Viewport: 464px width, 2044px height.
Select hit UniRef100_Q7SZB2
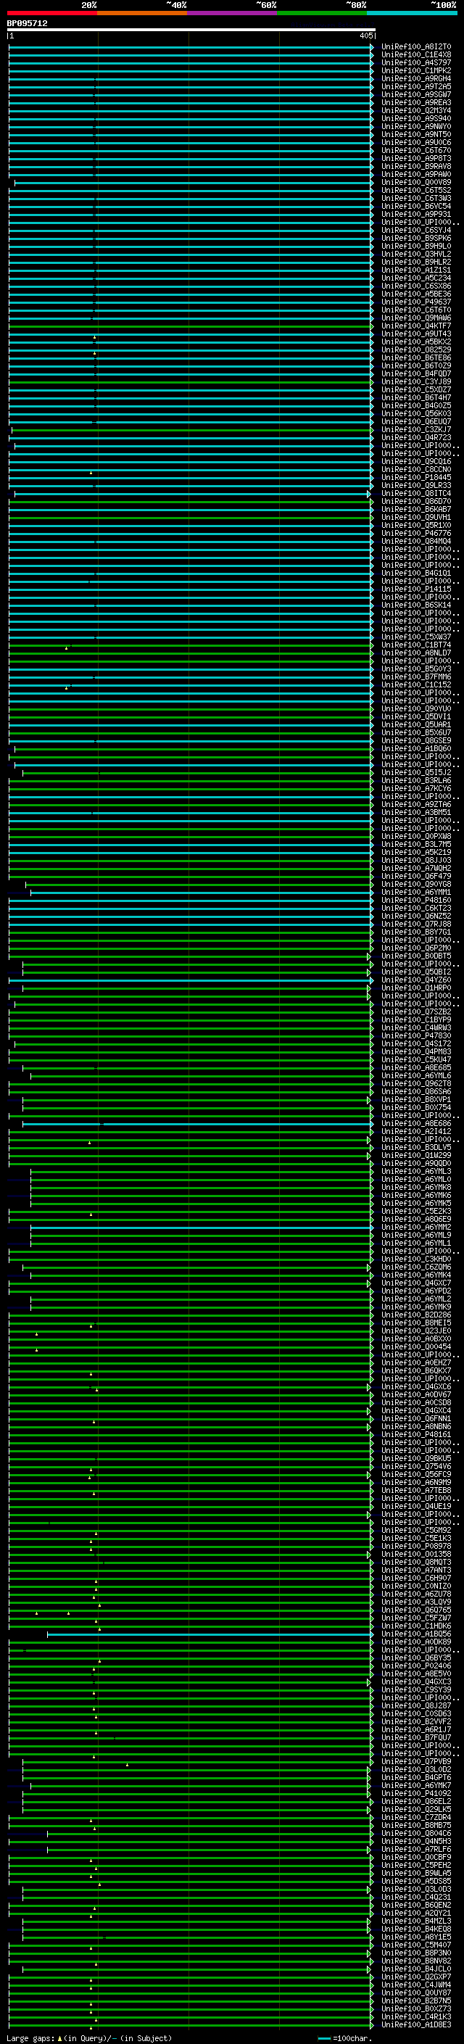(x=416, y=1011)
